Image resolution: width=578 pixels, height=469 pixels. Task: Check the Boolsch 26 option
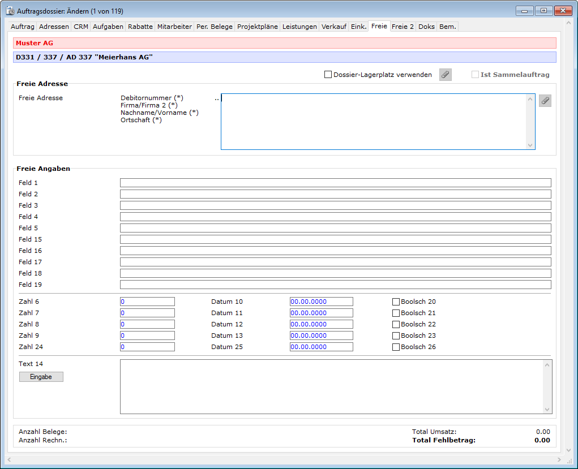(396, 347)
